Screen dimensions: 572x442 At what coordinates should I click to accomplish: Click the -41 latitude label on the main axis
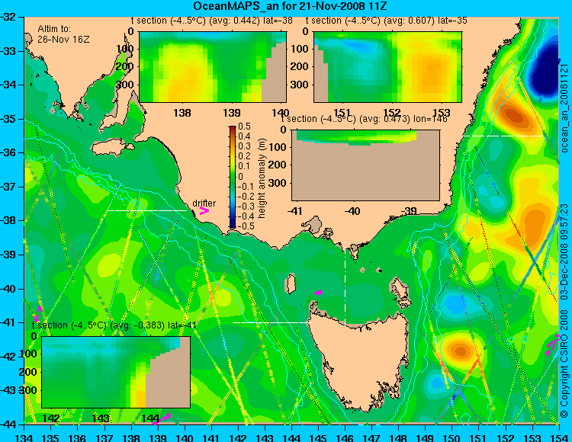coord(8,322)
